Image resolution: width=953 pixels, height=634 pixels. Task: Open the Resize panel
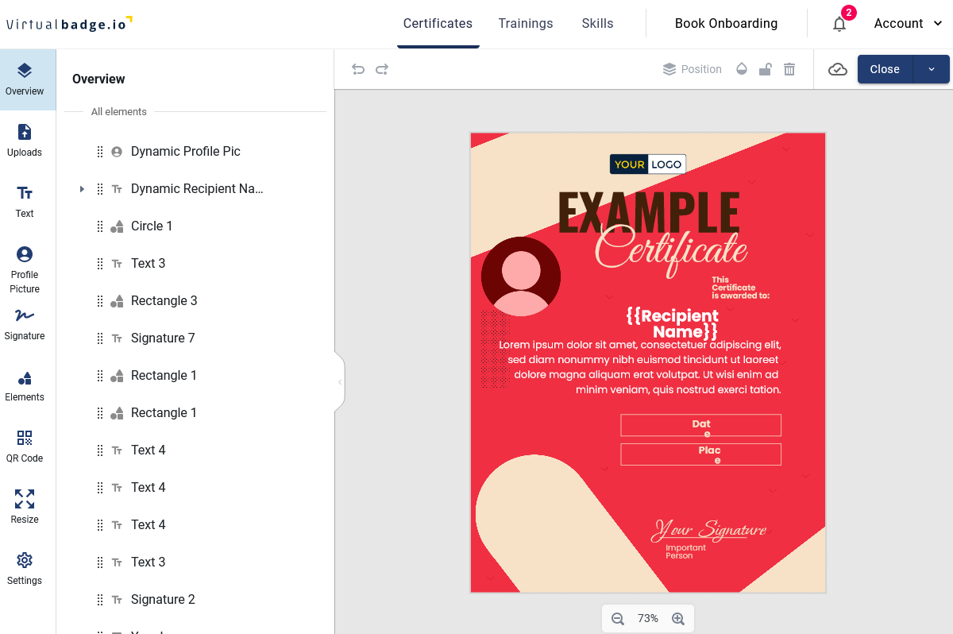(24, 507)
